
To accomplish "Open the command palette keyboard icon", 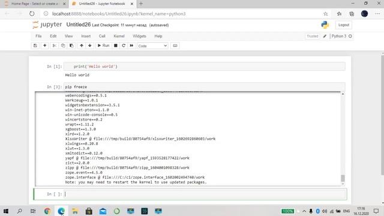I will pyautogui.click(x=175, y=46).
